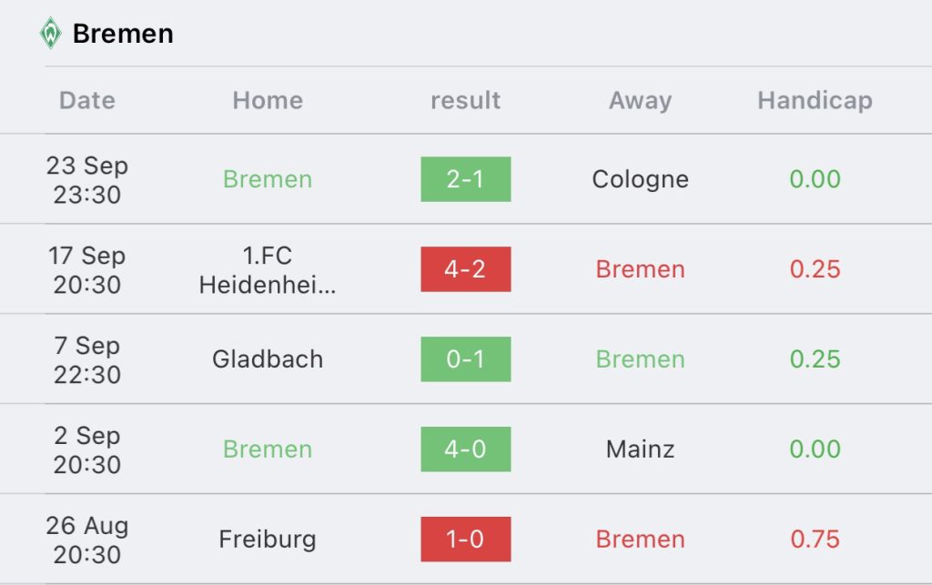Select Gladbach home team name

pyautogui.click(x=268, y=359)
